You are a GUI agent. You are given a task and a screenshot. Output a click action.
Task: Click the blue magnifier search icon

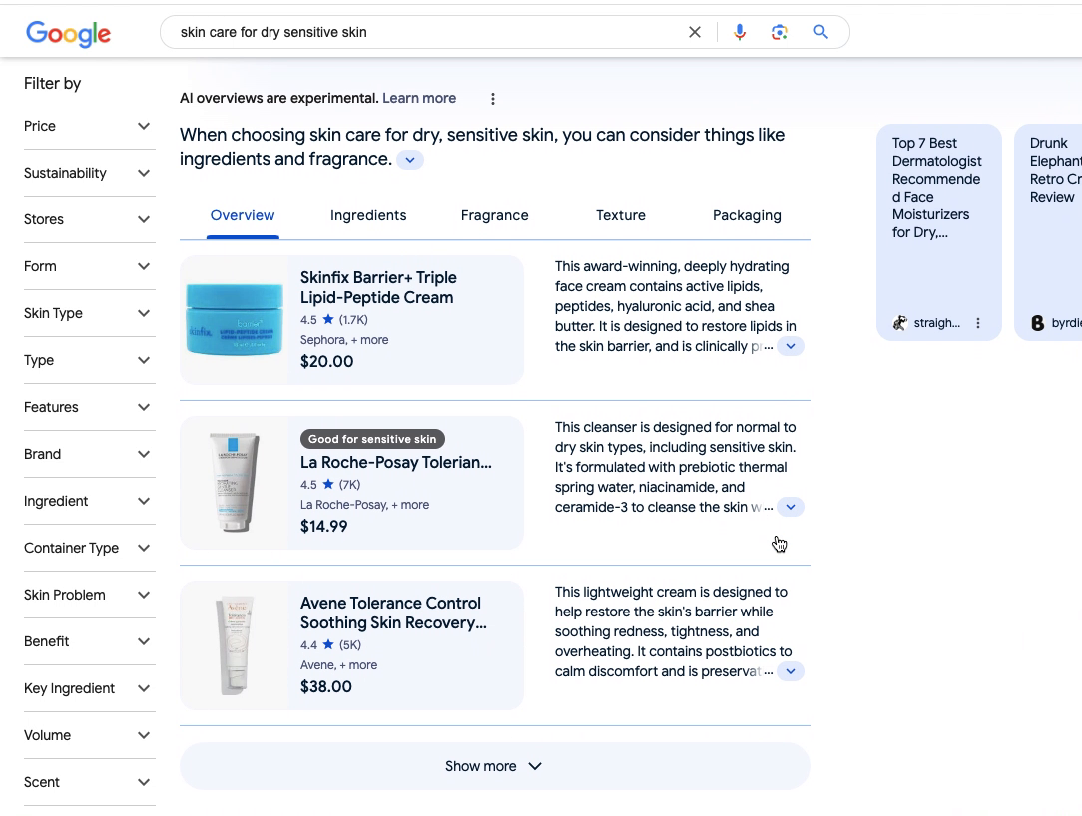point(820,32)
